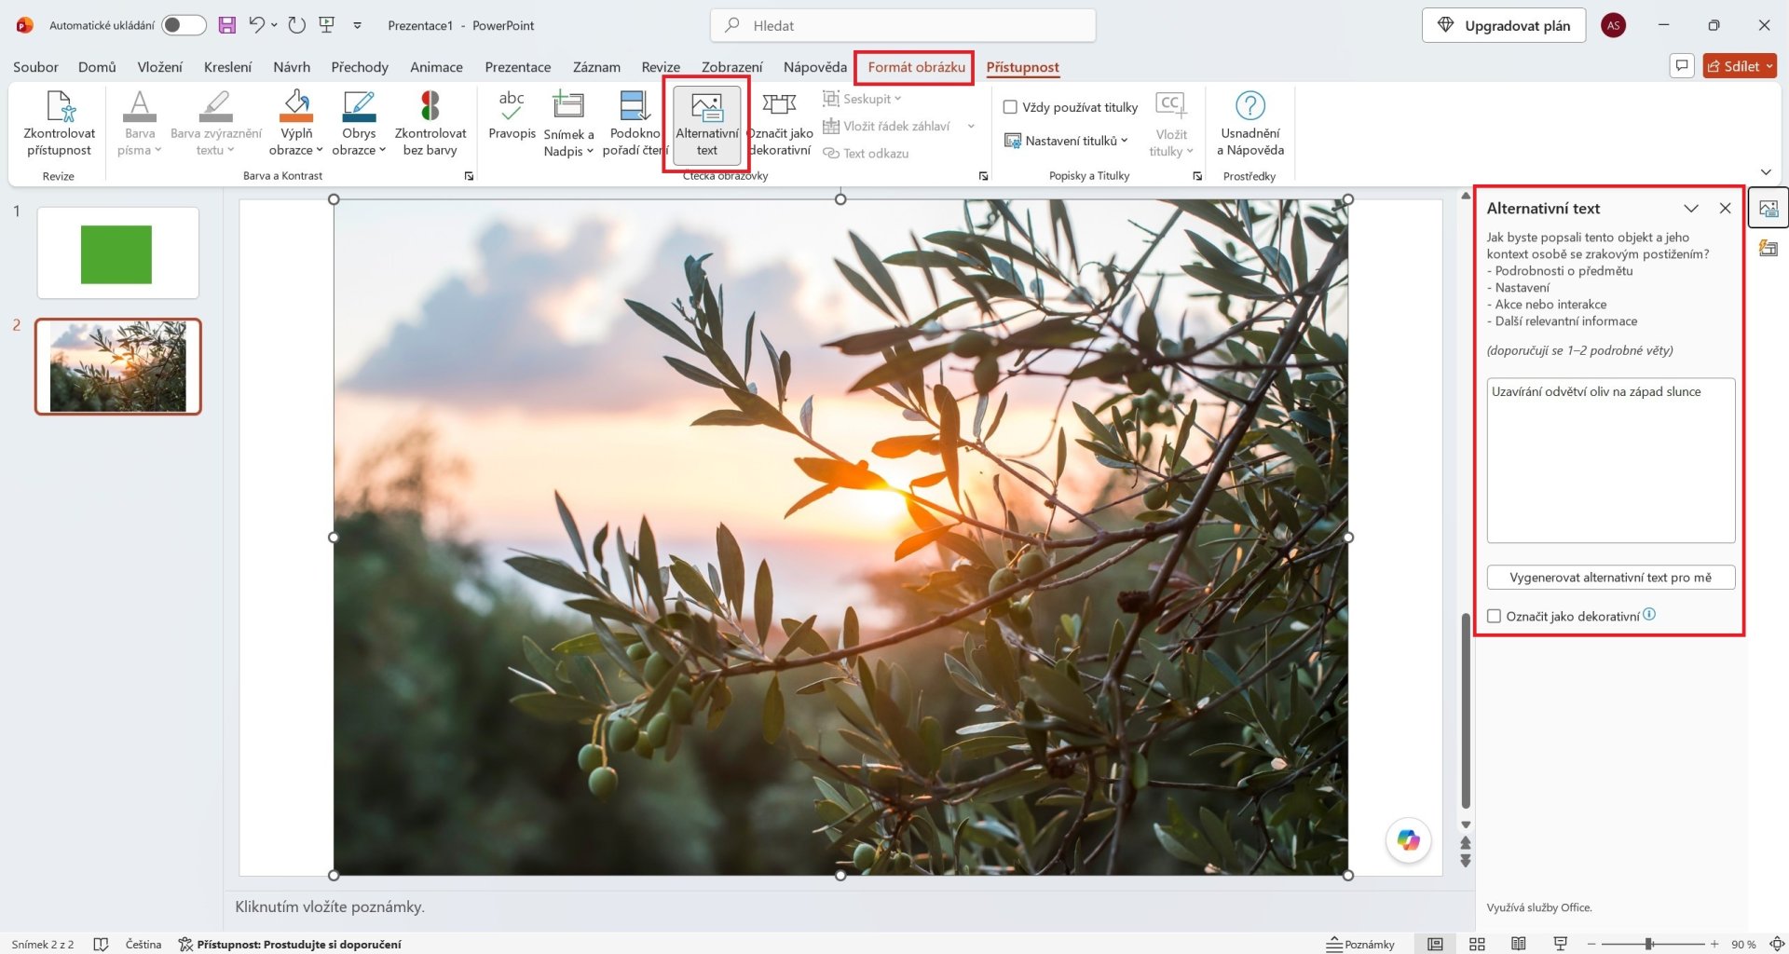The height and width of the screenshot is (954, 1789).
Task: Click the AS account avatar
Action: 1614,25
